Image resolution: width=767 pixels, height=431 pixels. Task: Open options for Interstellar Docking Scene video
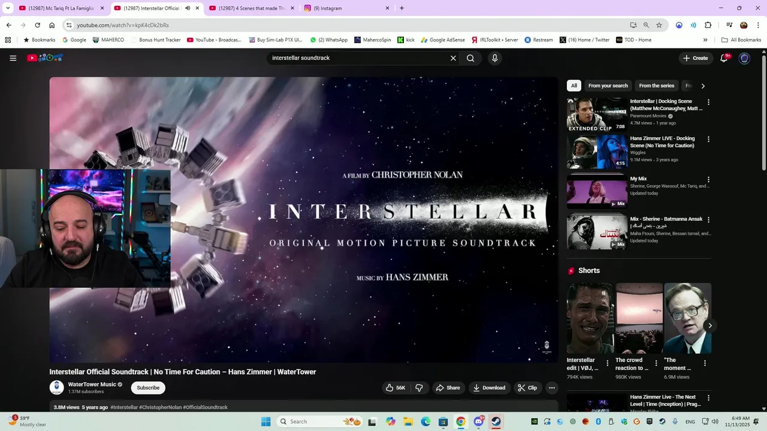708,102
